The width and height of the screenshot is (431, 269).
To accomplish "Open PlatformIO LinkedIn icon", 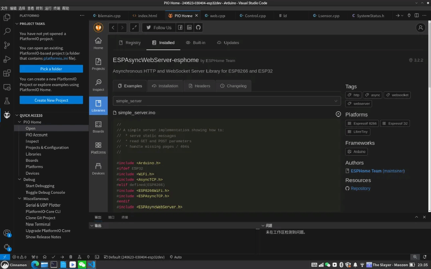I will click(x=189, y=27).
